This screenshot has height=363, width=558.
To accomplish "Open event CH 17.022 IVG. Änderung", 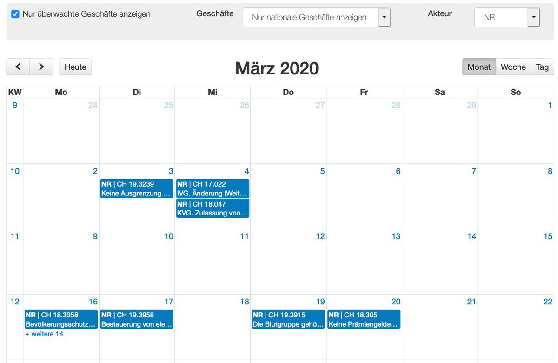I will [x=213, y=188].
